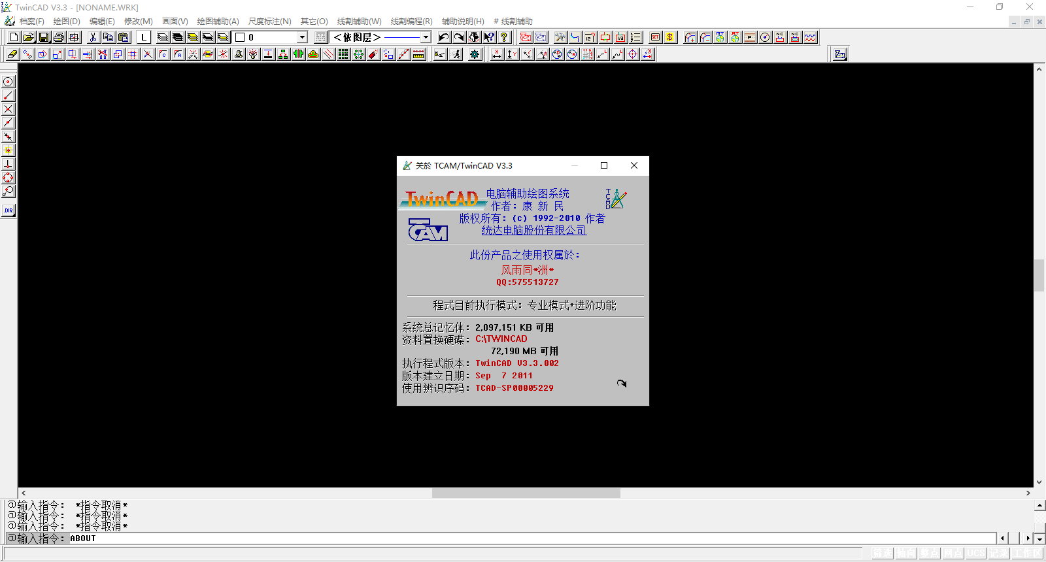
Task: Print drawing using printer icon
Action: (59, 37)
